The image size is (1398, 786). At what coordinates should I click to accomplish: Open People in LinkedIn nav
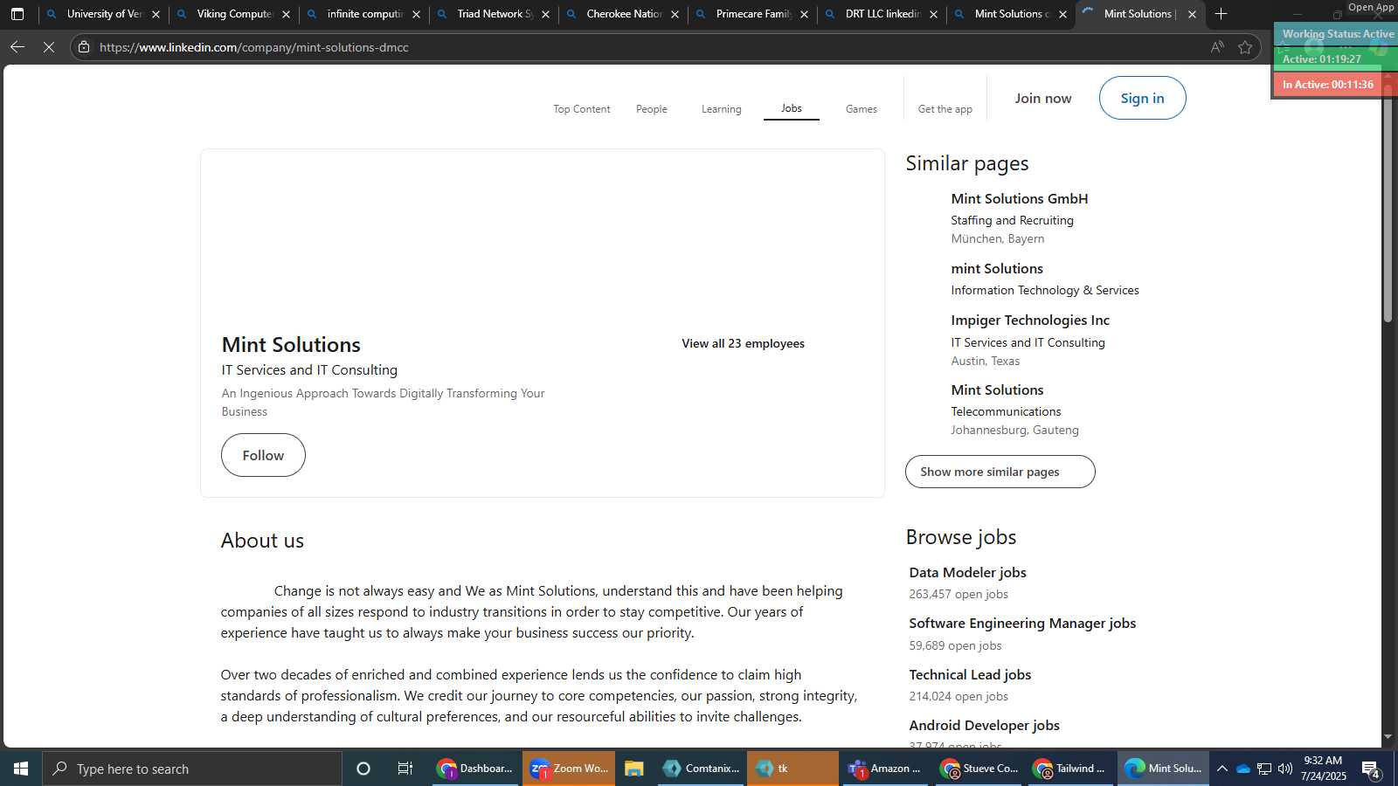651,109
